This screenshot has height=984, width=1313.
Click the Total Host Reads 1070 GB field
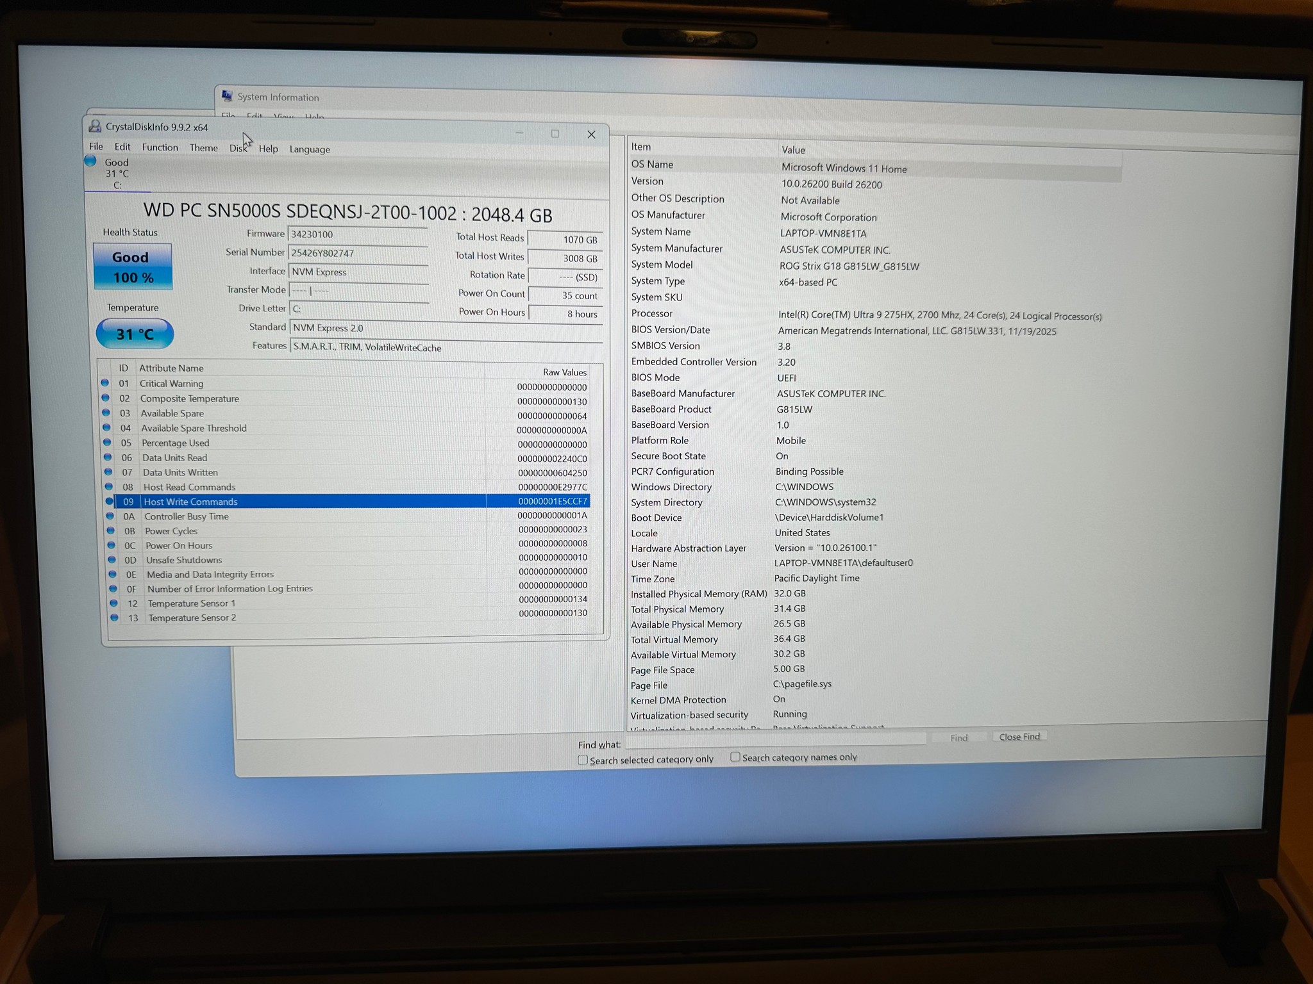565,240
